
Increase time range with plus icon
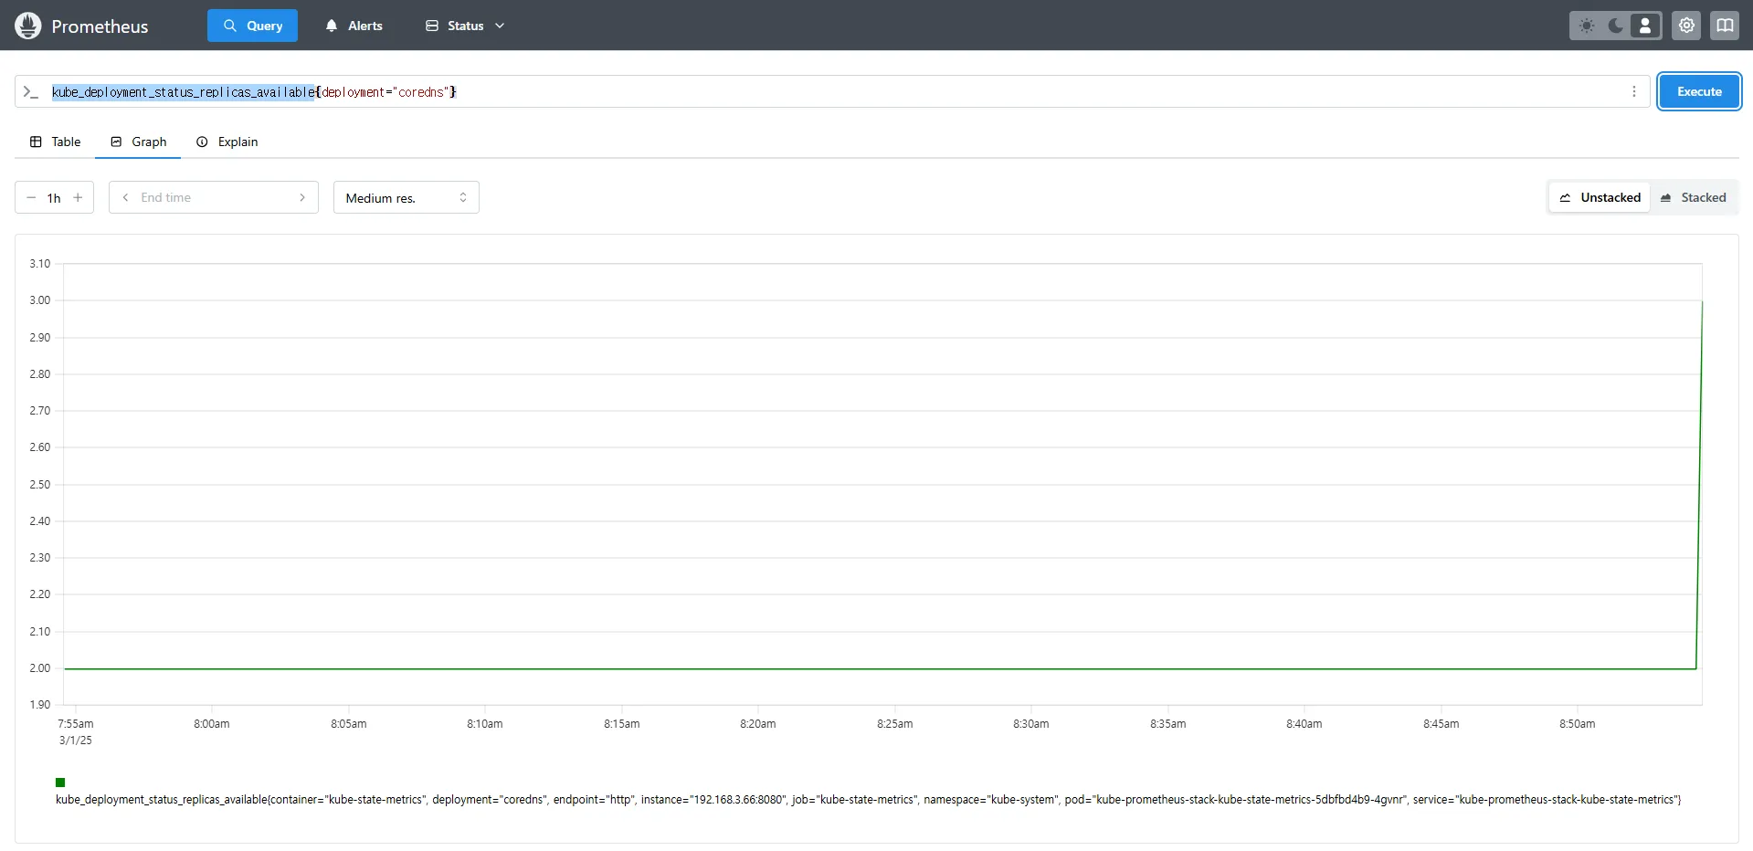click(x=78, y=197)
